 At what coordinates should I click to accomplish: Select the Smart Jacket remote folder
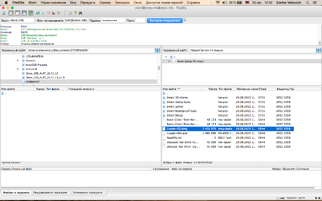click(x=175, y=107)
